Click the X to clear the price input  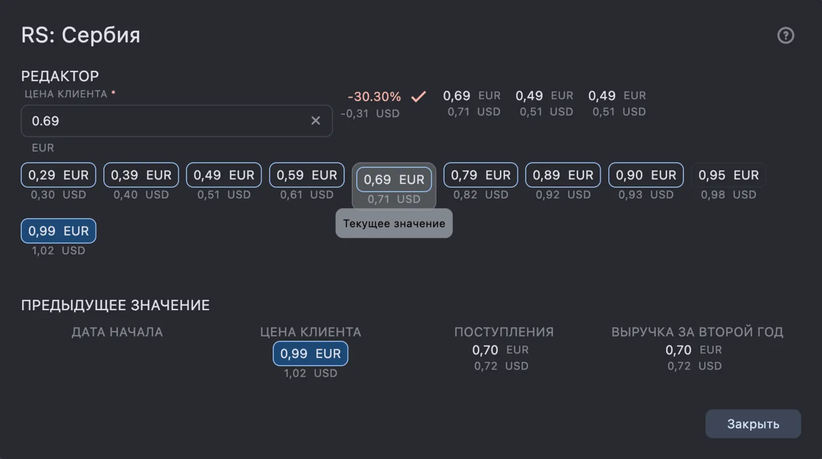pos(316,120)
